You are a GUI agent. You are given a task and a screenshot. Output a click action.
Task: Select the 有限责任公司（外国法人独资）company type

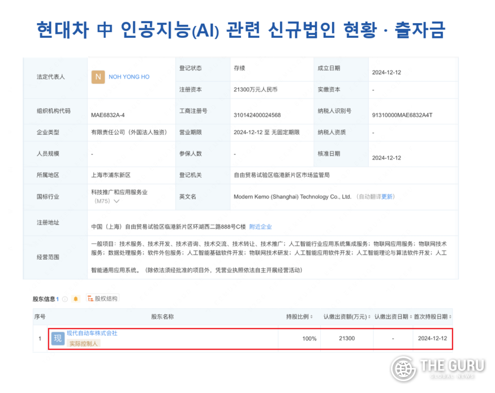coord(129,132)
